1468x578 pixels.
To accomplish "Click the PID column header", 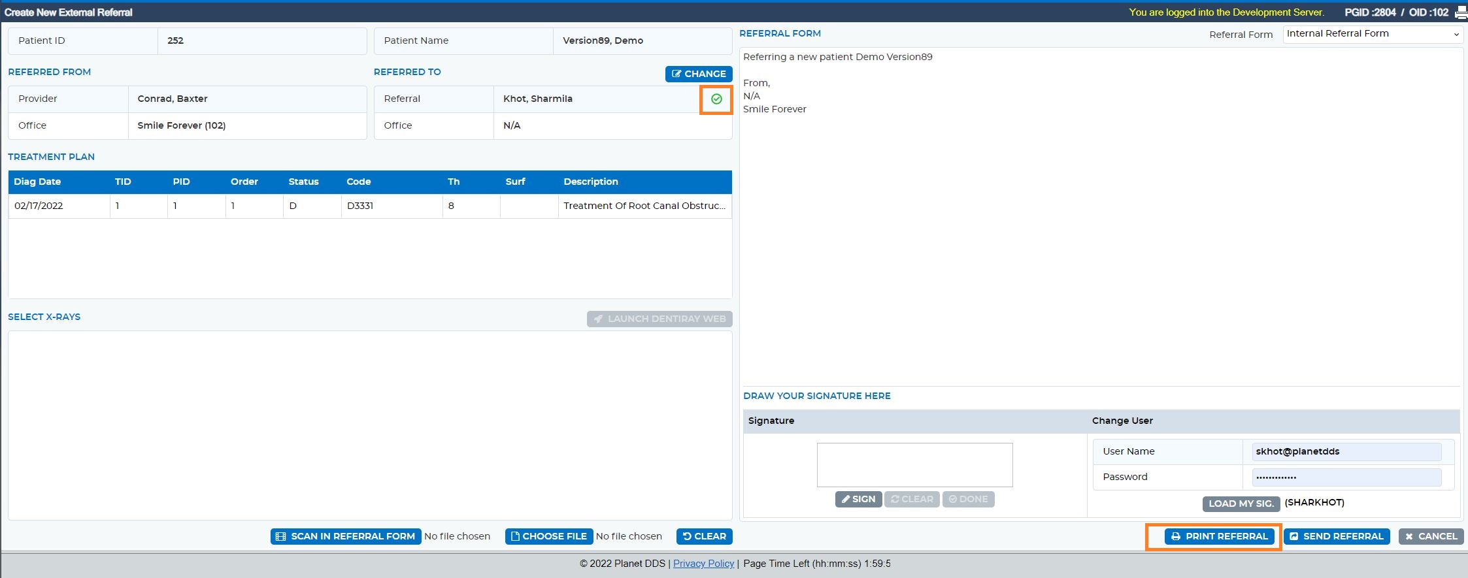I will 181,182.
